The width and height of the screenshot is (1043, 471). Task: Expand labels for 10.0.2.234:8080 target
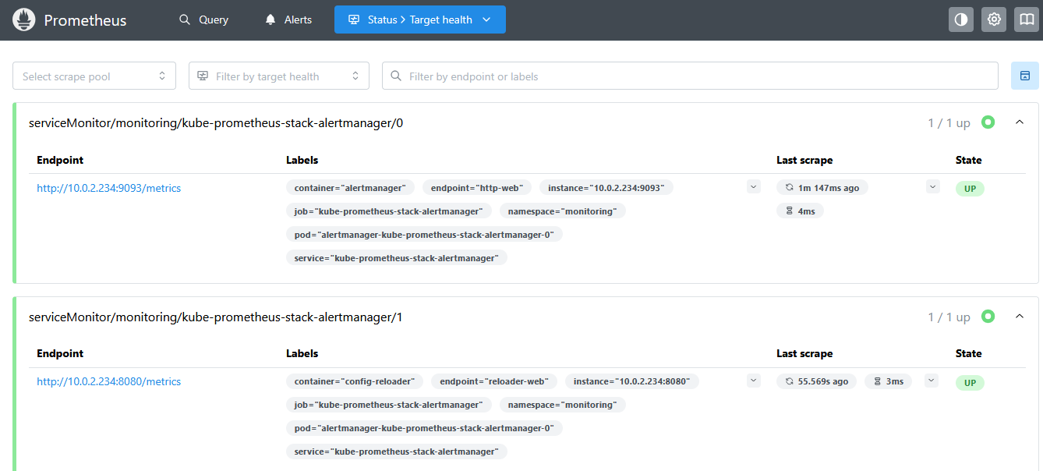(753, 381)
